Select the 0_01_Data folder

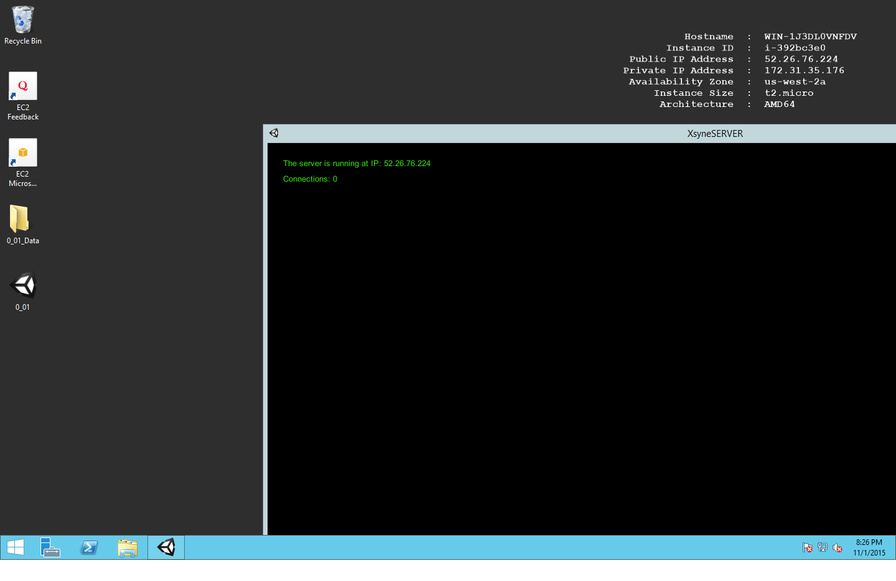(x=23, y=225)
